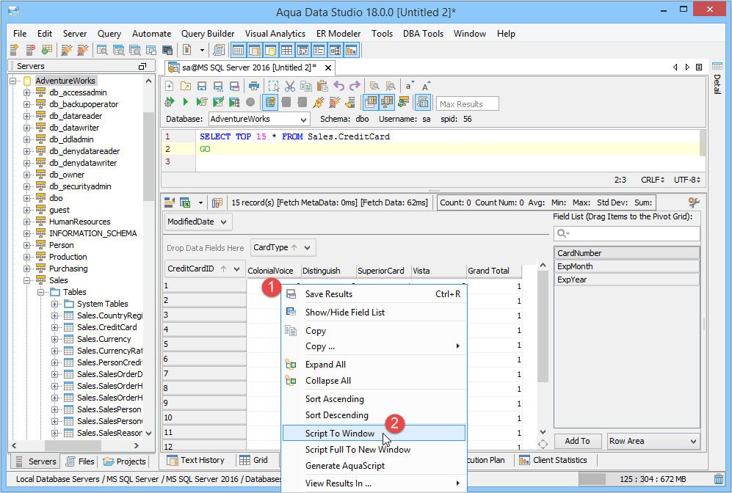The height and width of the screenshot is (493, 732).
Task: Click the Print icon in the editor toolbar
Action: 253,87
